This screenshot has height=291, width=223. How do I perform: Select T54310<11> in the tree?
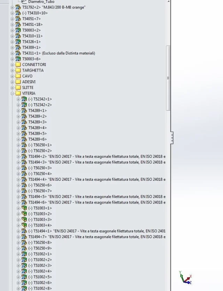click(32, 36)
